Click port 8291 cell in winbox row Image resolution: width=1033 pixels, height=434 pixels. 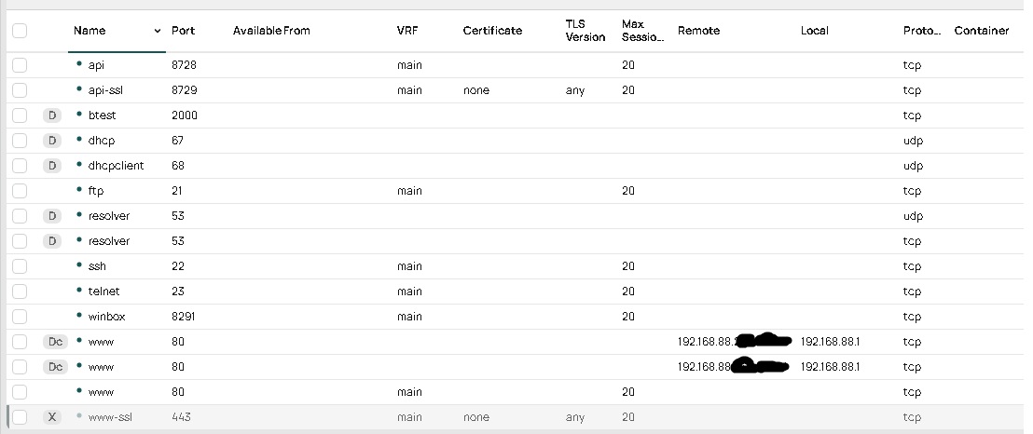coord(185,317)
